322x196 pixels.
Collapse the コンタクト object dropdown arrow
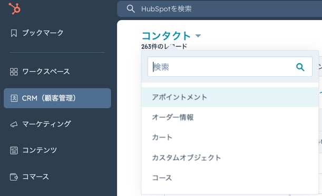click(x=198, y=36)
